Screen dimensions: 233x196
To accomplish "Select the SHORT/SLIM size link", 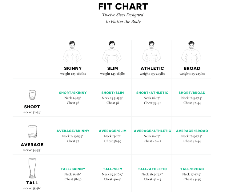I will (x=113, y=93).
